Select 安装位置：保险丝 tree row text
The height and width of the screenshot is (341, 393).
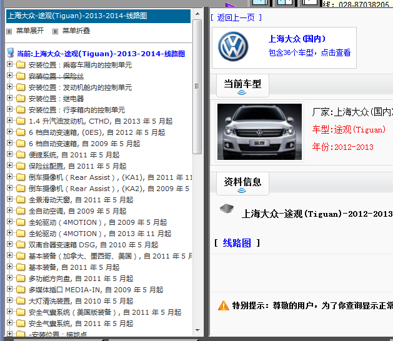coord(56,76)
